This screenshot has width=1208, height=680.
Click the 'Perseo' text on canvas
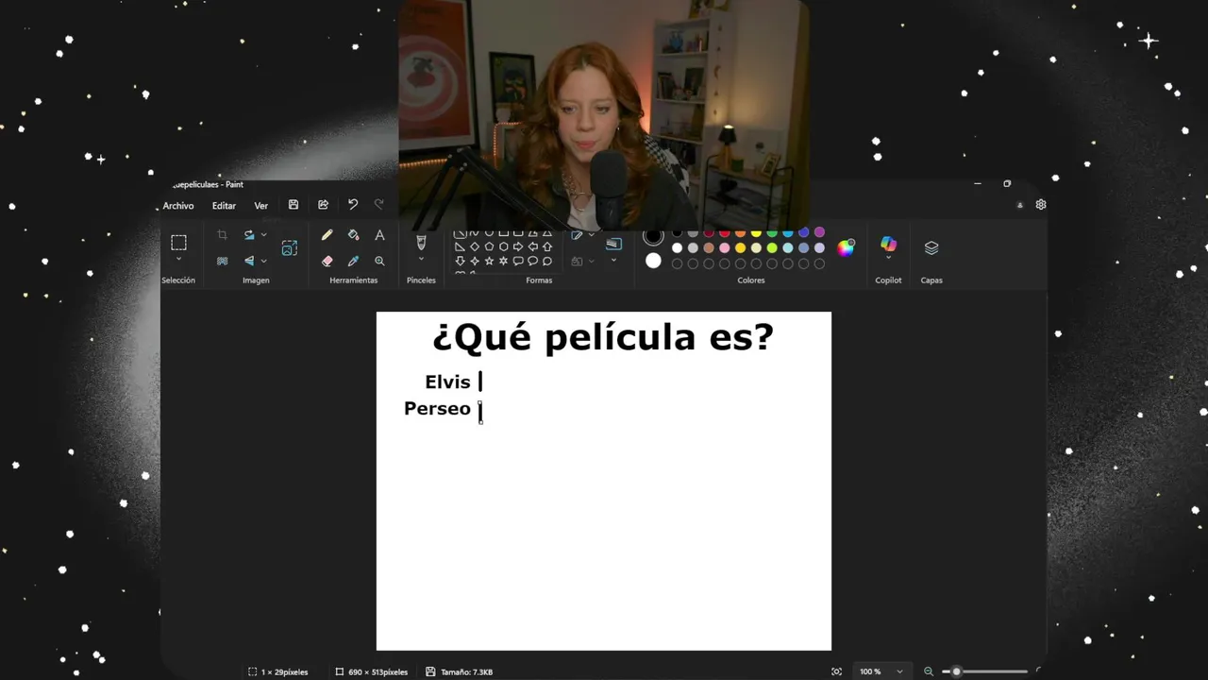tap(437, 409)
